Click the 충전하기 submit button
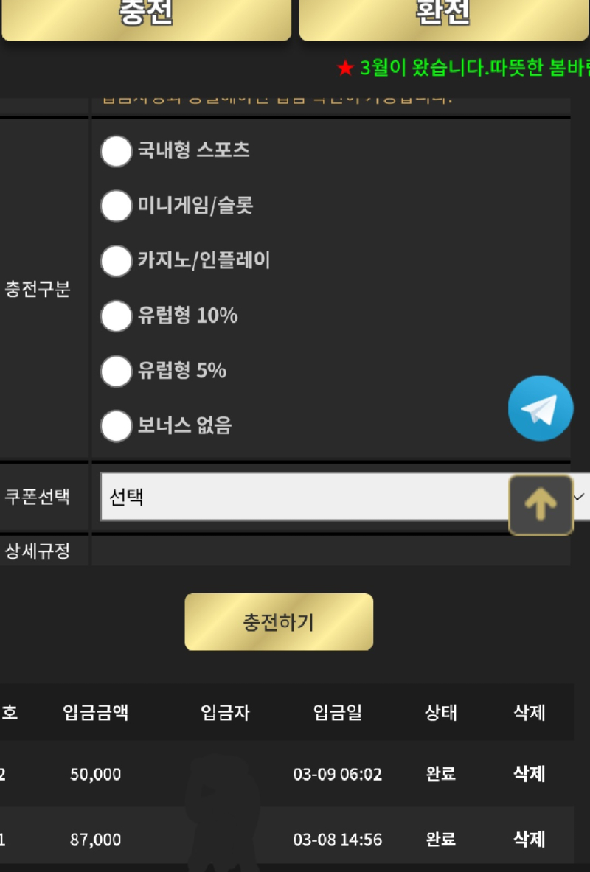Image resolution: width=590 pixels, height=872 pixels. [279, 621]
